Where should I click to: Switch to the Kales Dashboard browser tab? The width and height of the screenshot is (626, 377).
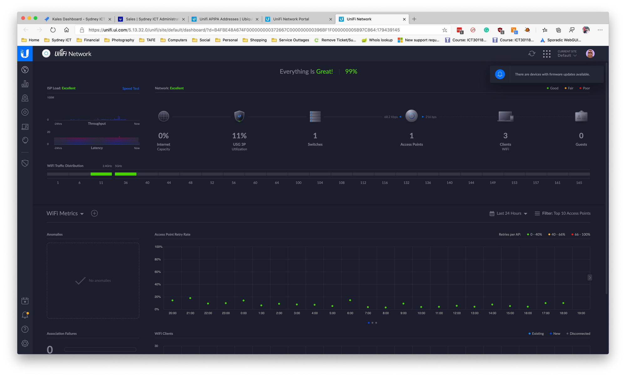pos(78,19)
